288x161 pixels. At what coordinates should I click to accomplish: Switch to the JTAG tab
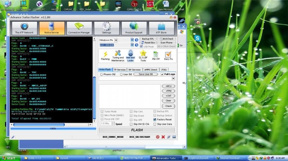[x=164, y=70]
